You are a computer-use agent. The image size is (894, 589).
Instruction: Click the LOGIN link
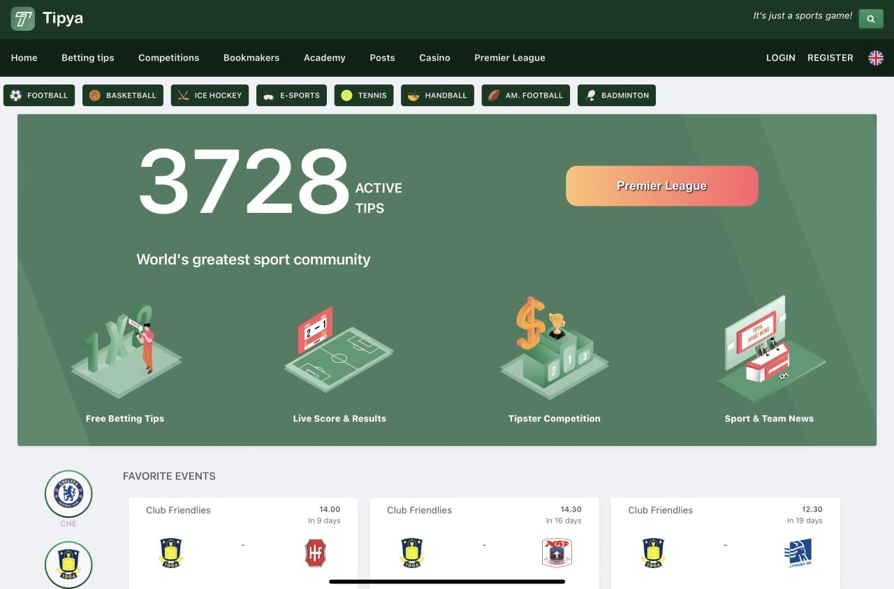780,58
